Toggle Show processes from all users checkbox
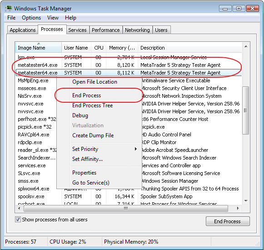Viewport: 264px width, 250px height. point(18,220)
